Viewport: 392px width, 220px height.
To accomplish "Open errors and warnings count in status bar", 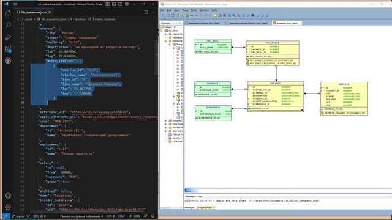I will (x=39, y=216).
